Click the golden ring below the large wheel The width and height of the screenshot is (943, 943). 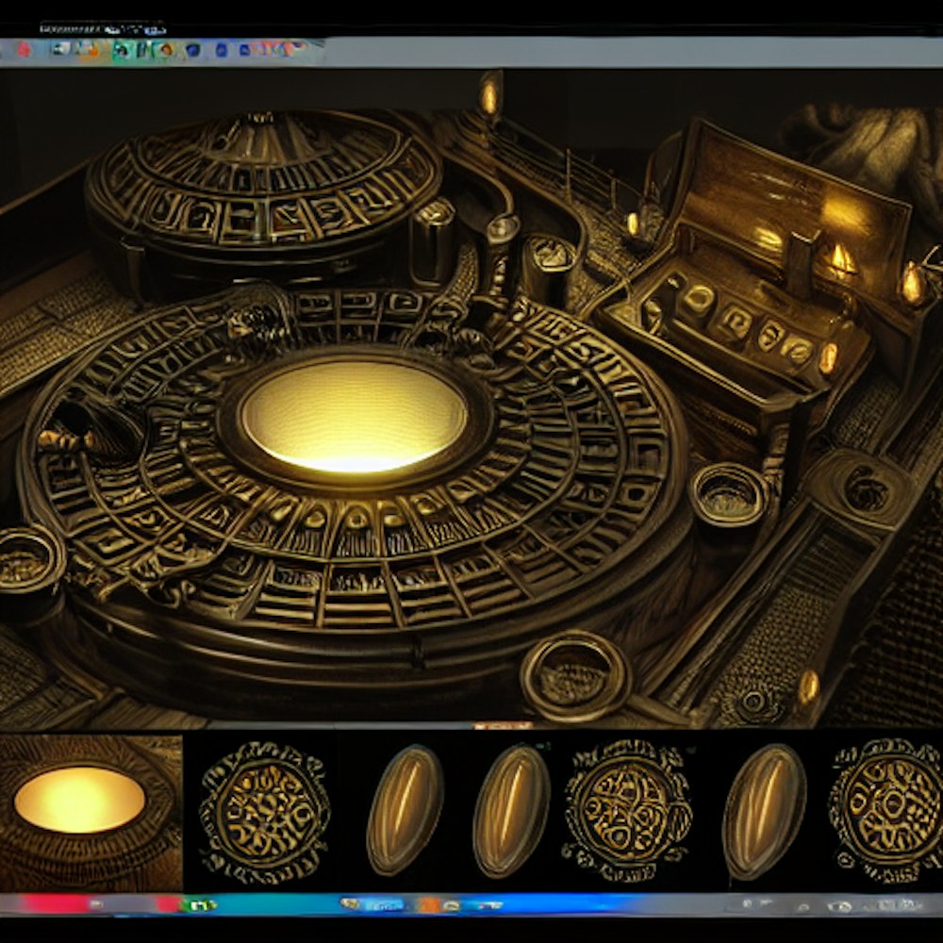(x=575, y=674)
